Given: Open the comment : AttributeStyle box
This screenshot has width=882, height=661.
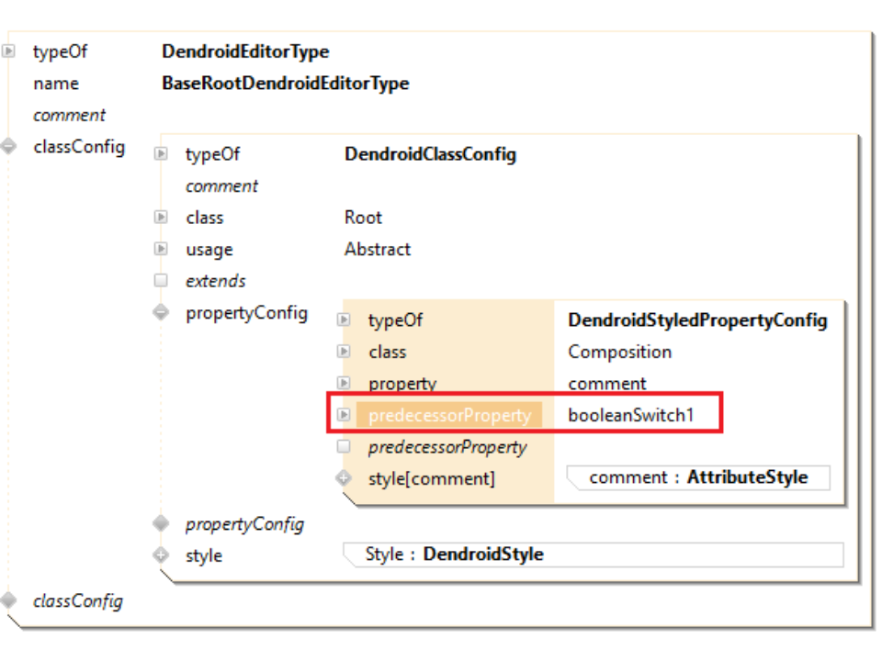Looking at the screenshot, I should point(698,477).
